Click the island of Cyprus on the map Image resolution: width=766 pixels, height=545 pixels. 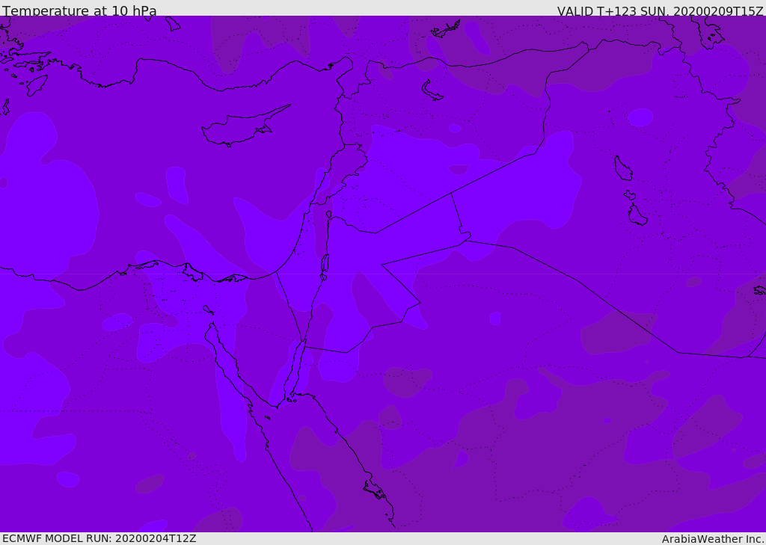pos(245,127)
